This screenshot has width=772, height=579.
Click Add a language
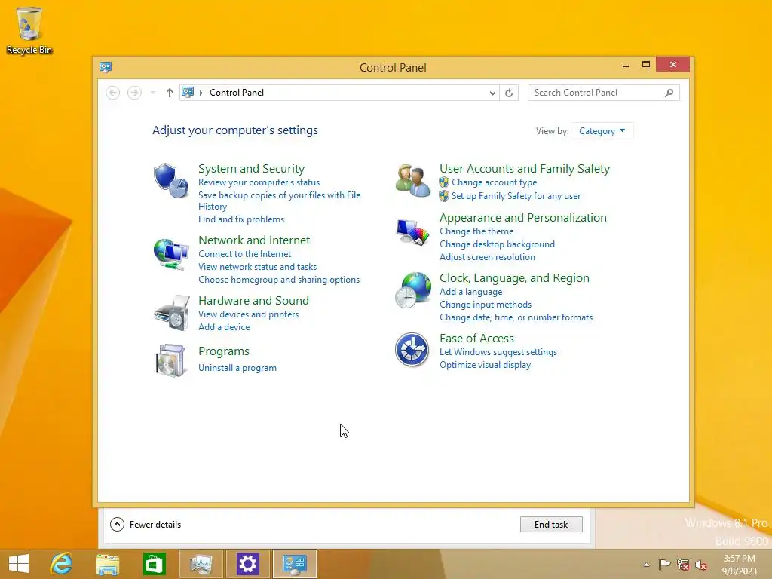[x=471, y=292]
